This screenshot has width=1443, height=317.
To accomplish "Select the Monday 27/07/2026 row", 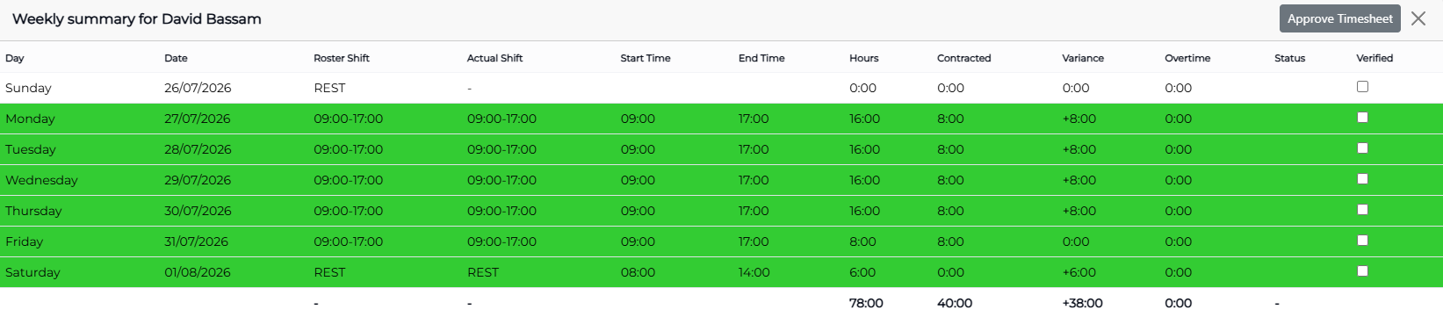I will [721, 119].
